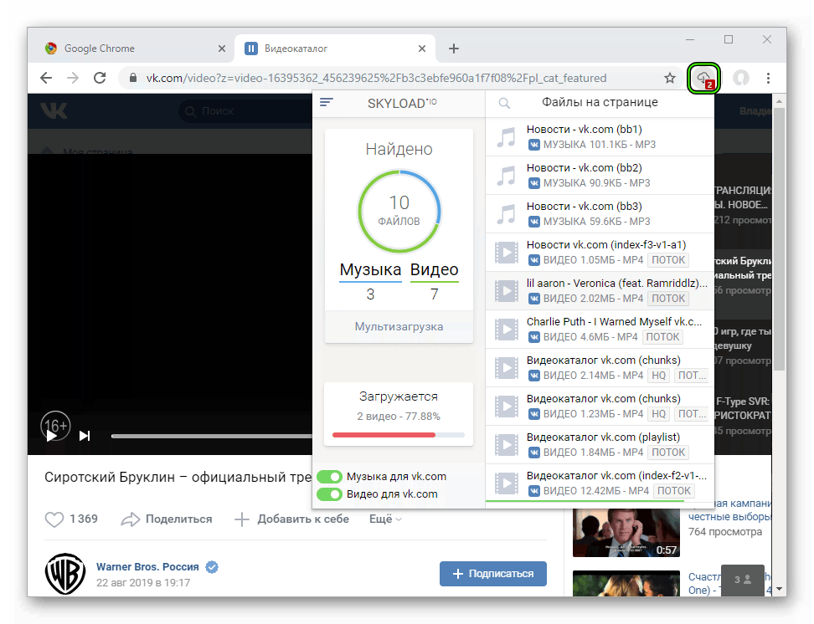The height and width of the screenshot is (624, 814).
Task: Click the search magnifier in Skyload panel
Action: 504,103
